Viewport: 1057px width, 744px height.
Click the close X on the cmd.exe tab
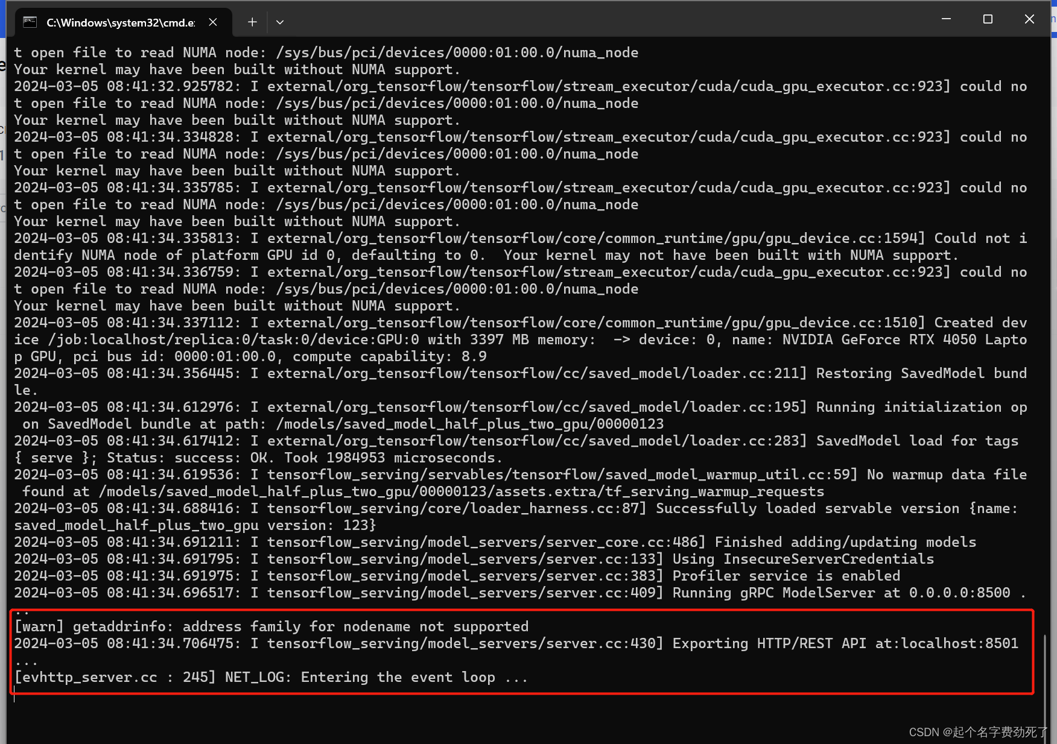coord(212,22)
